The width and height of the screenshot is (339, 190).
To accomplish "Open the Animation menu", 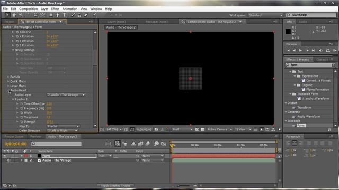I will point(69,9).
